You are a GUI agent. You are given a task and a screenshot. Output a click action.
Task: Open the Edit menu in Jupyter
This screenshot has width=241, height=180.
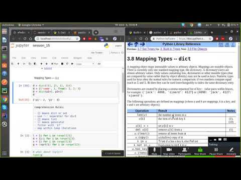point(24,58)
